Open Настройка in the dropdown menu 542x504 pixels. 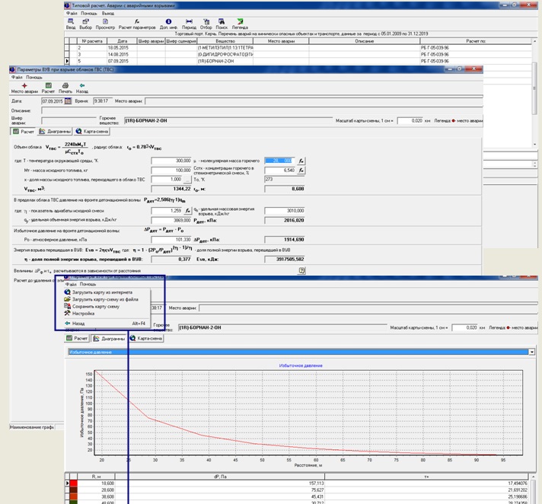click(83, 313)
